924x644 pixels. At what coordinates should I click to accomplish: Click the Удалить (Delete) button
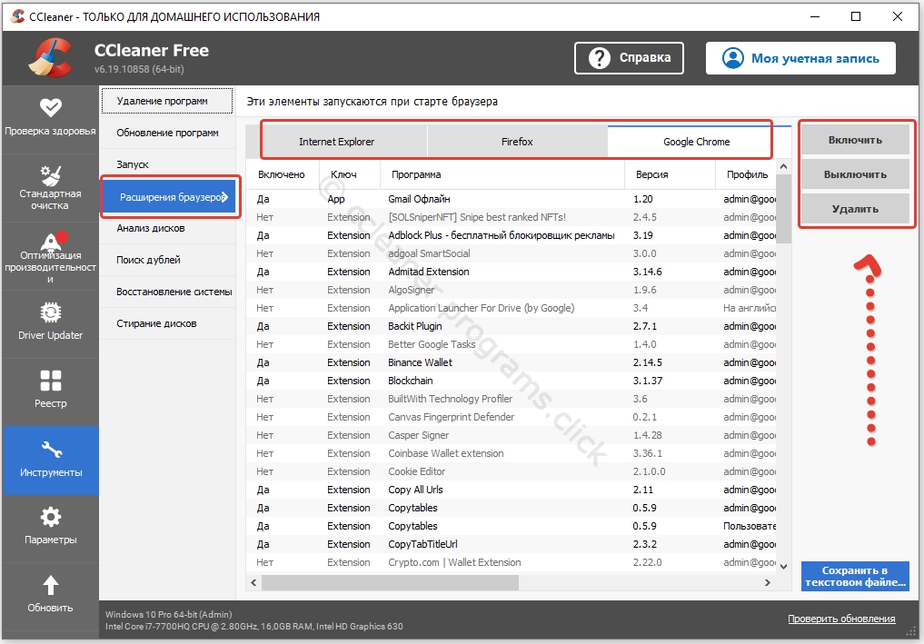[x=854, y=209]
